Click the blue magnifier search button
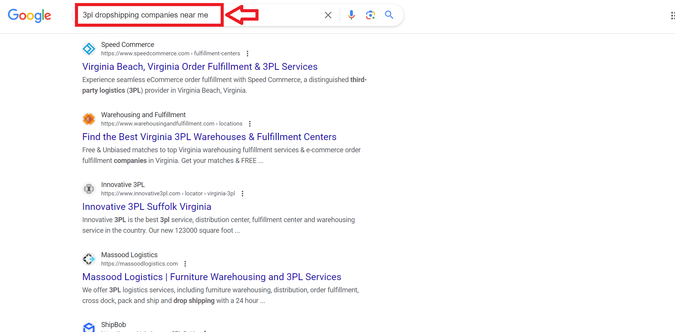The height and width of the screenshot is (332, 675). click(389, 15)
